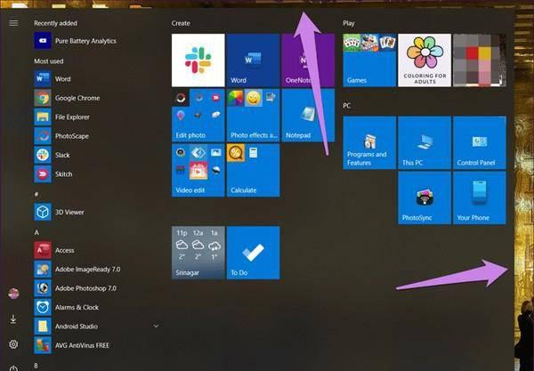Open the pixelated tile in Play group
The height and width of the screenshot is (371, 534).
pos(480,60)
